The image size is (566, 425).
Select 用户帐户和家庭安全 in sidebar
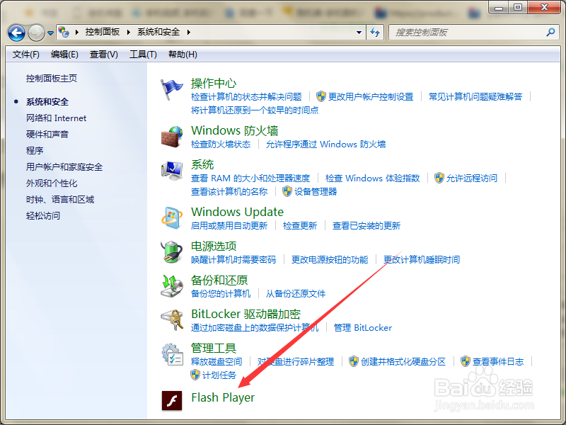coord(64,167)
